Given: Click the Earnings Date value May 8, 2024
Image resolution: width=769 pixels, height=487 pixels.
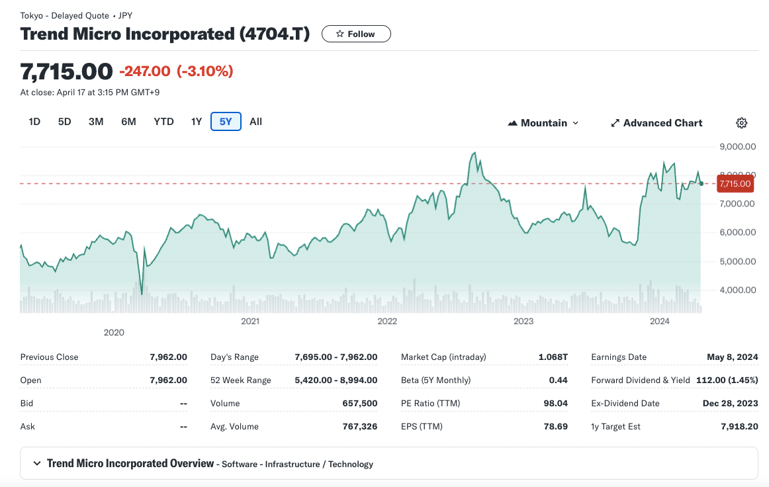Looking at the screenshot, I should click(733, 357).
